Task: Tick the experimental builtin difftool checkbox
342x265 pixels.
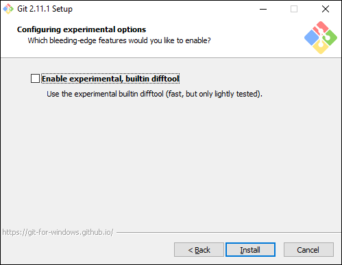Action: pyautogui.click(x=35, y=79)
